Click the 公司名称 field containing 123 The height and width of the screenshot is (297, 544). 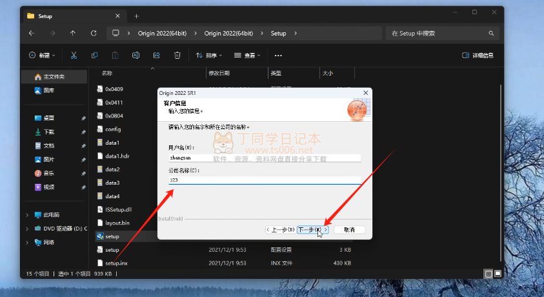[x=264, y=181]
